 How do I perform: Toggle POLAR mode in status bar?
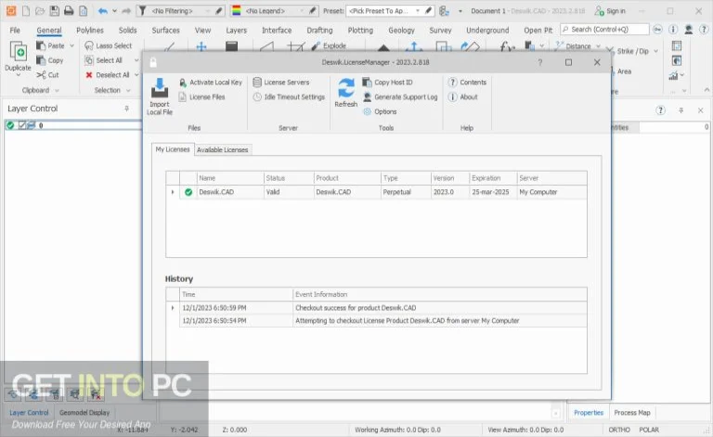pyautogui.click(x=649, y=430)
